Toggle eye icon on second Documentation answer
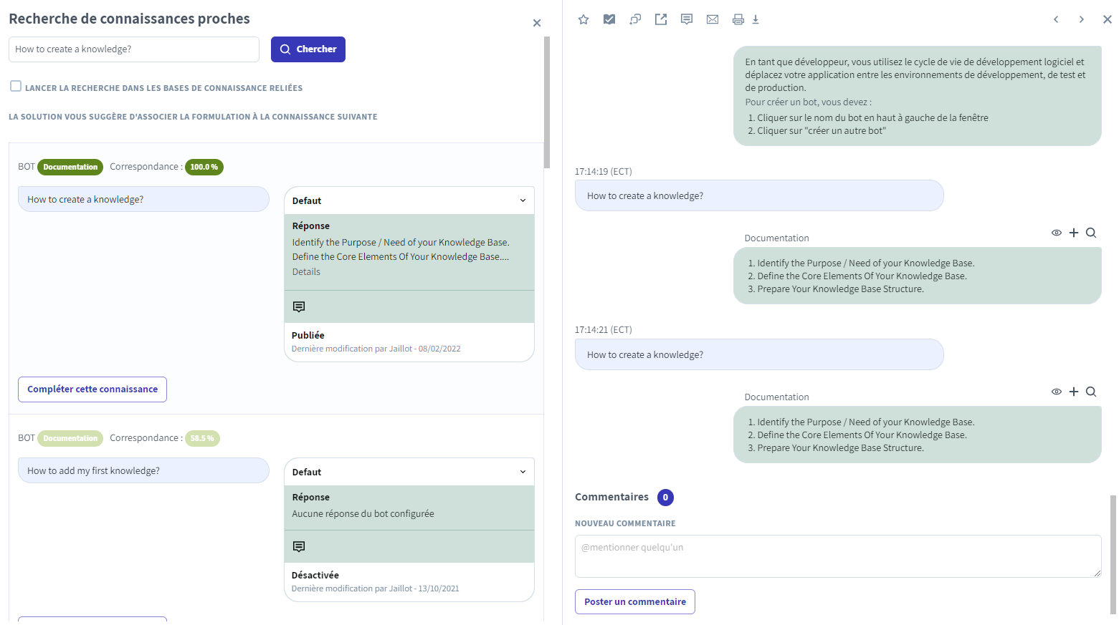Image resolution: width=1119 pixels, height=625 pixels. [1057, 392]
